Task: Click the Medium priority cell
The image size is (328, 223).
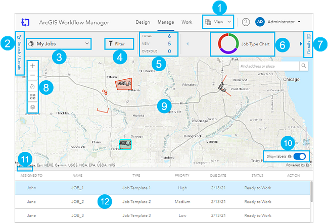Action: [x=182, y=202]
